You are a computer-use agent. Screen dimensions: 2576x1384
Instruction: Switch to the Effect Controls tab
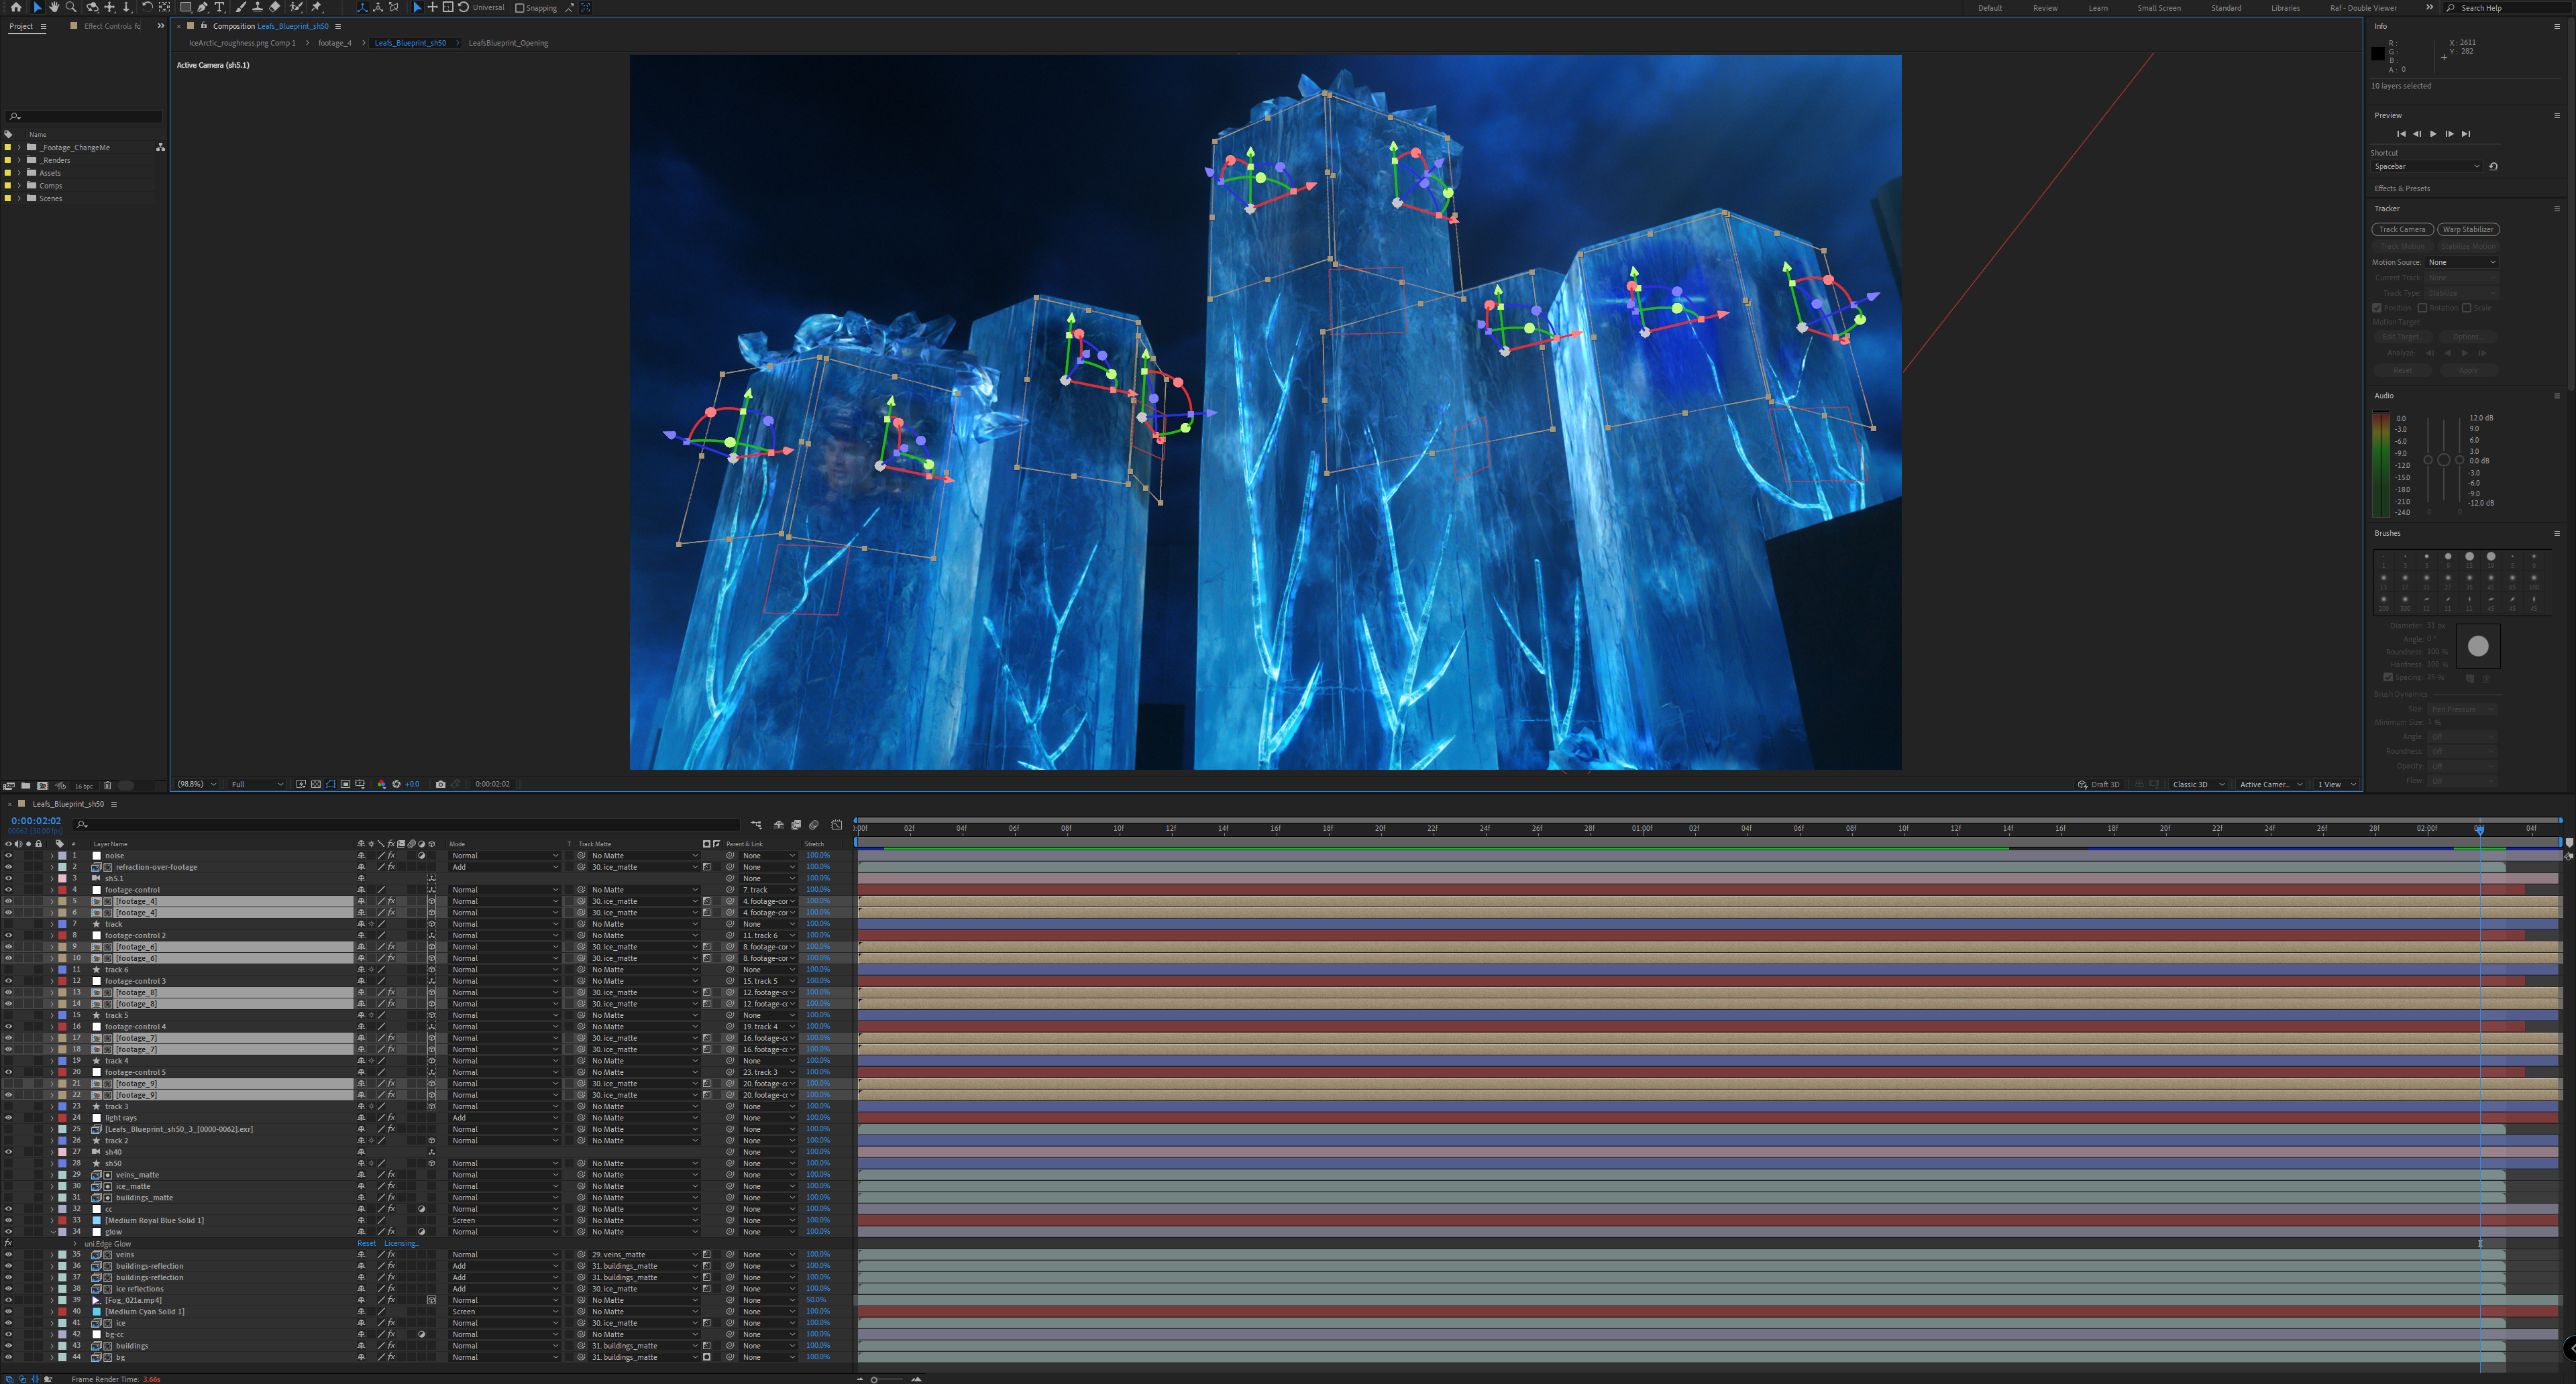[112, 26]
